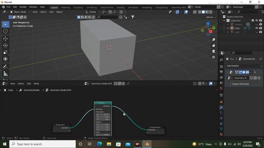
Task: Click the Geometry Nodes.004 node tree name
Action: 101,83
